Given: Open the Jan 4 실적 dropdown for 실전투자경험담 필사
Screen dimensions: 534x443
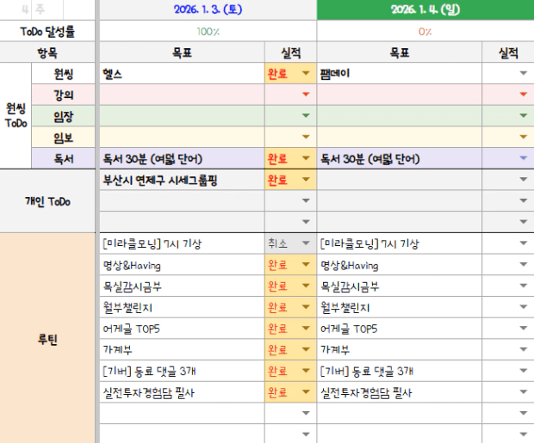Looking at the screenshot, I should (x=524, y=391).
